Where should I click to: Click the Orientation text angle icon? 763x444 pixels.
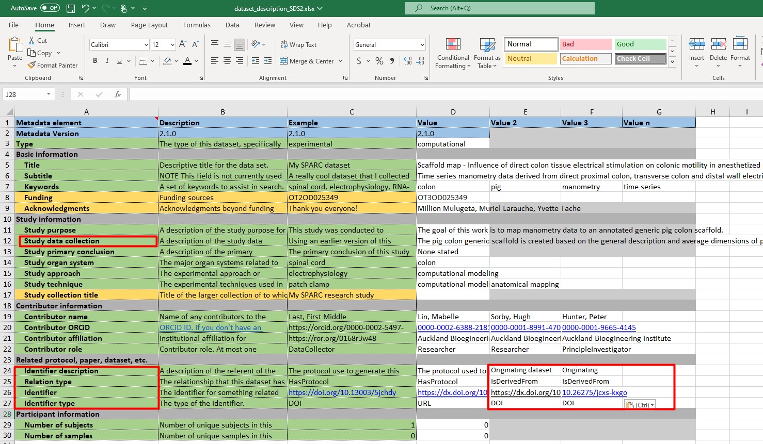256,45
